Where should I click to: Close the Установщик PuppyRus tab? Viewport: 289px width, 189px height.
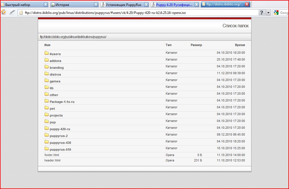point(146,5)
